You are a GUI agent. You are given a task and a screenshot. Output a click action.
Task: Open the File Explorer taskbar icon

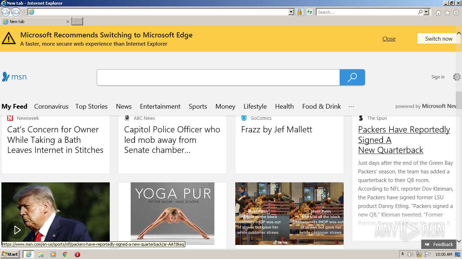click(41, 254)
